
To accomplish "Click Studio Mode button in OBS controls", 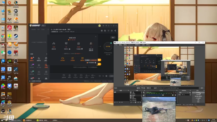I will pos(198,98).
